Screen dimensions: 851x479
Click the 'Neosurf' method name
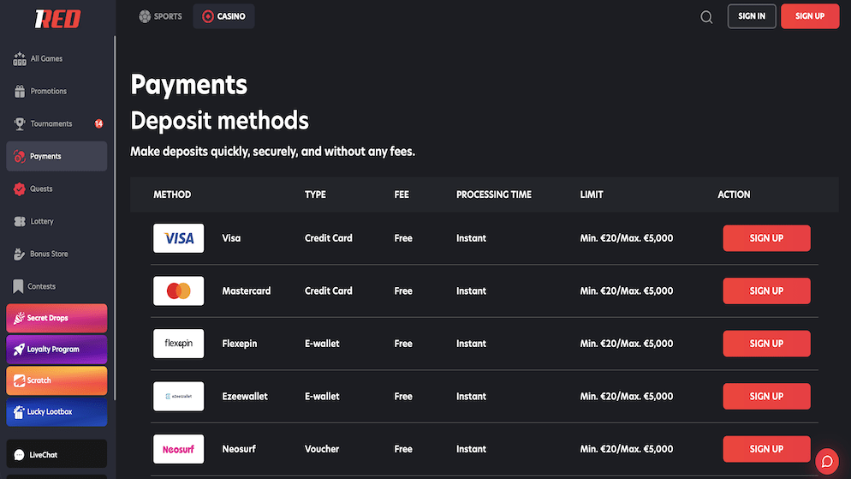pos(239,449)
